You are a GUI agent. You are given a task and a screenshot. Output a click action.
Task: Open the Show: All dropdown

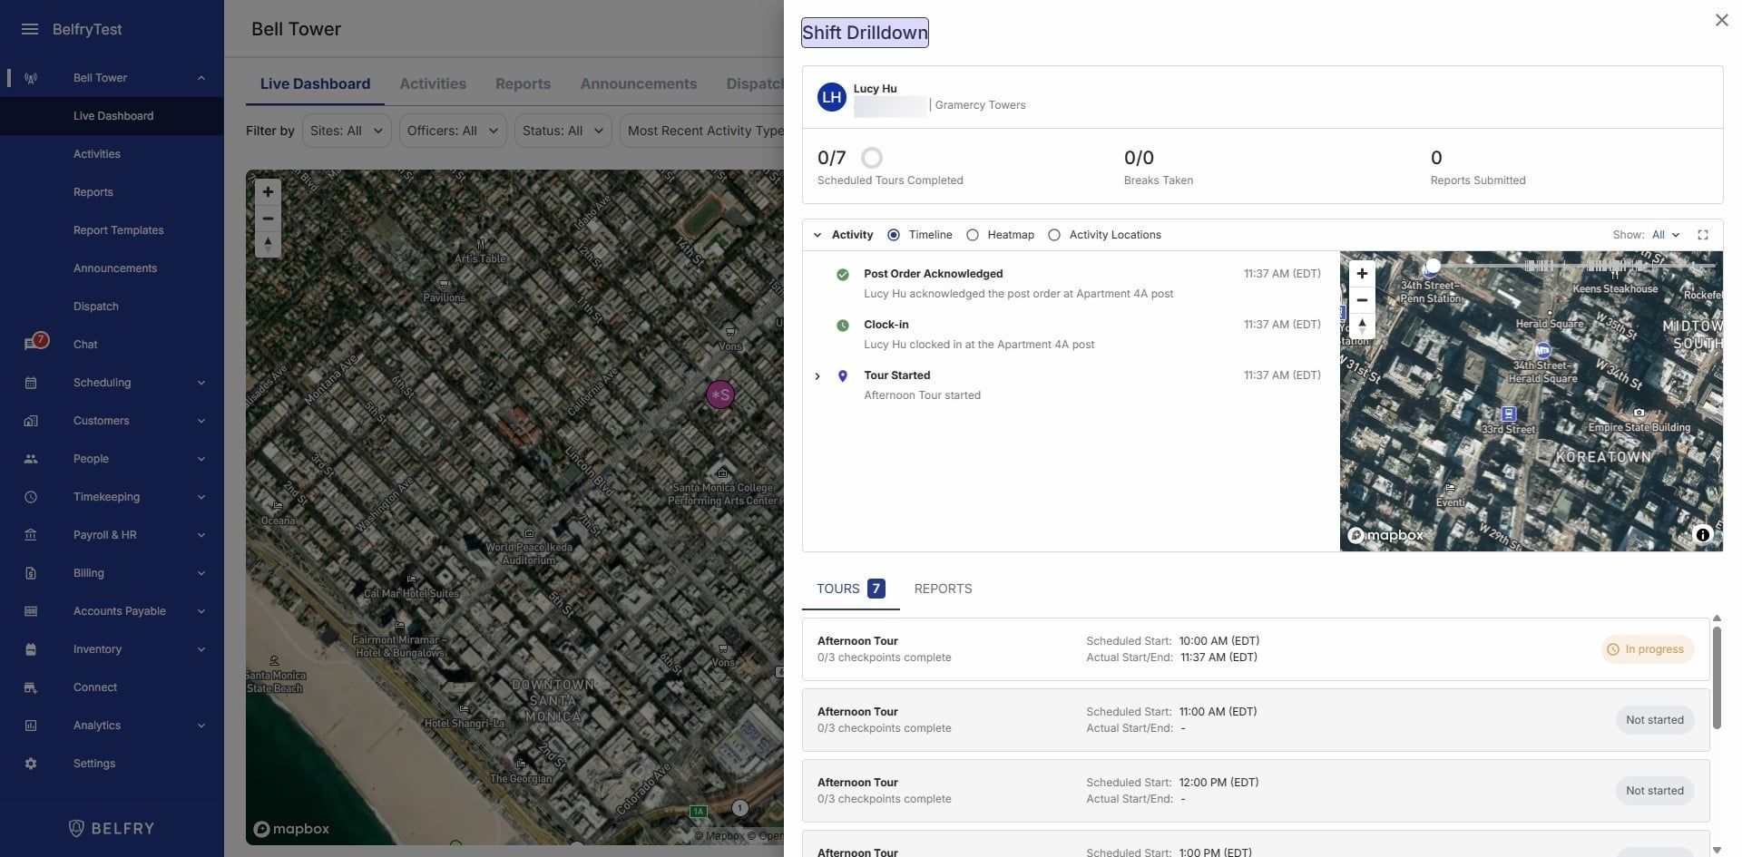(x=1666, y=235)
